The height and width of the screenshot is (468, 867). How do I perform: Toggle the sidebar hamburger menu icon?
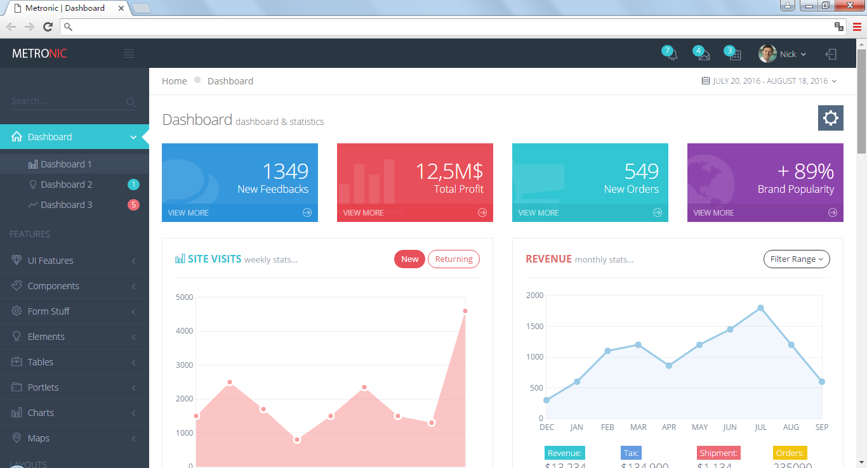click(129, 54)
